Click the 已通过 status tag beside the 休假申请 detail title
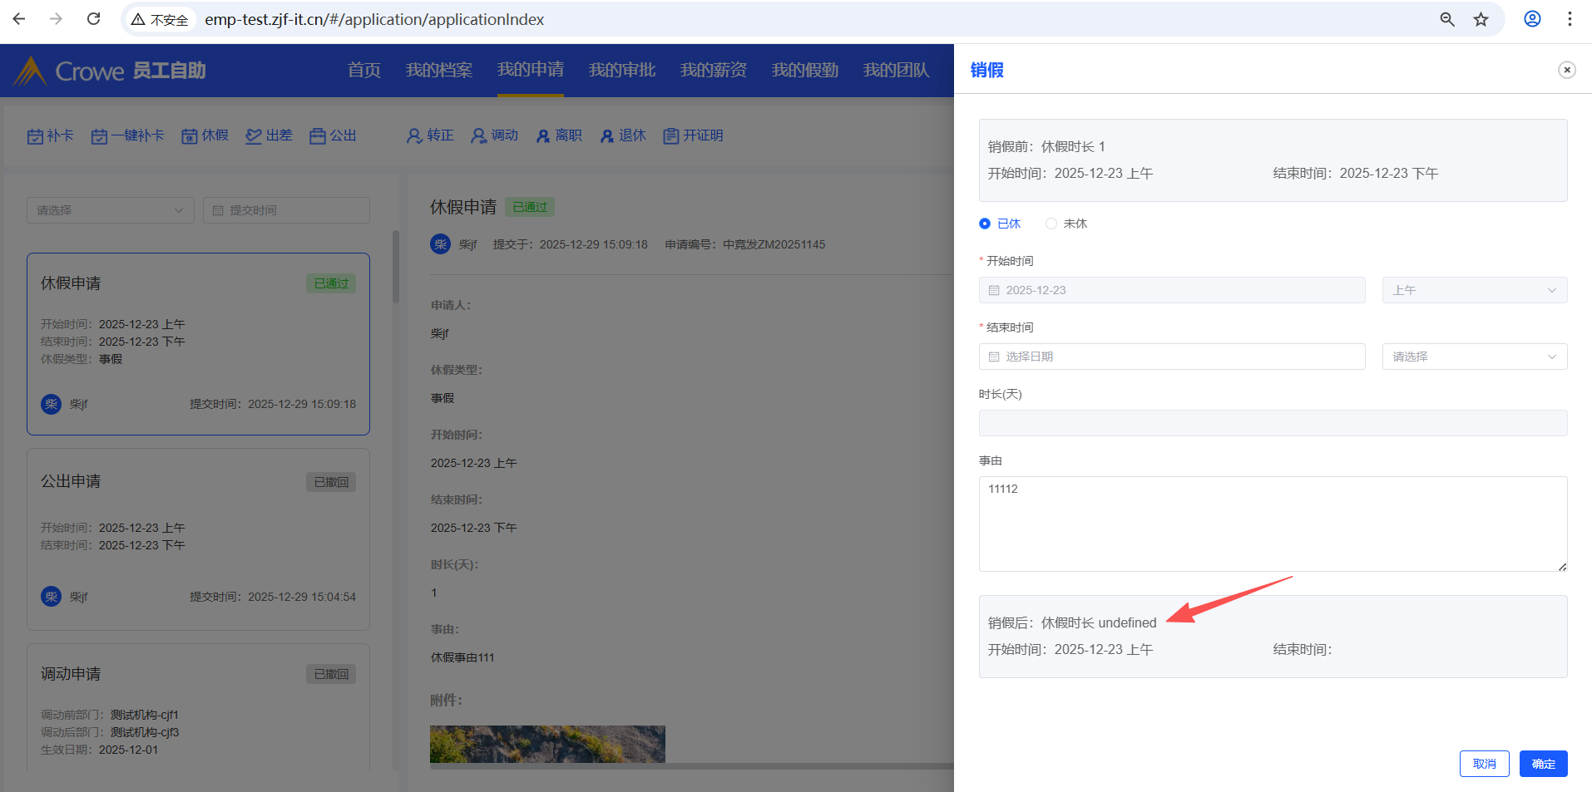Image resolution: width=1592 pixels, height=792 pixels. click(530, 207)
